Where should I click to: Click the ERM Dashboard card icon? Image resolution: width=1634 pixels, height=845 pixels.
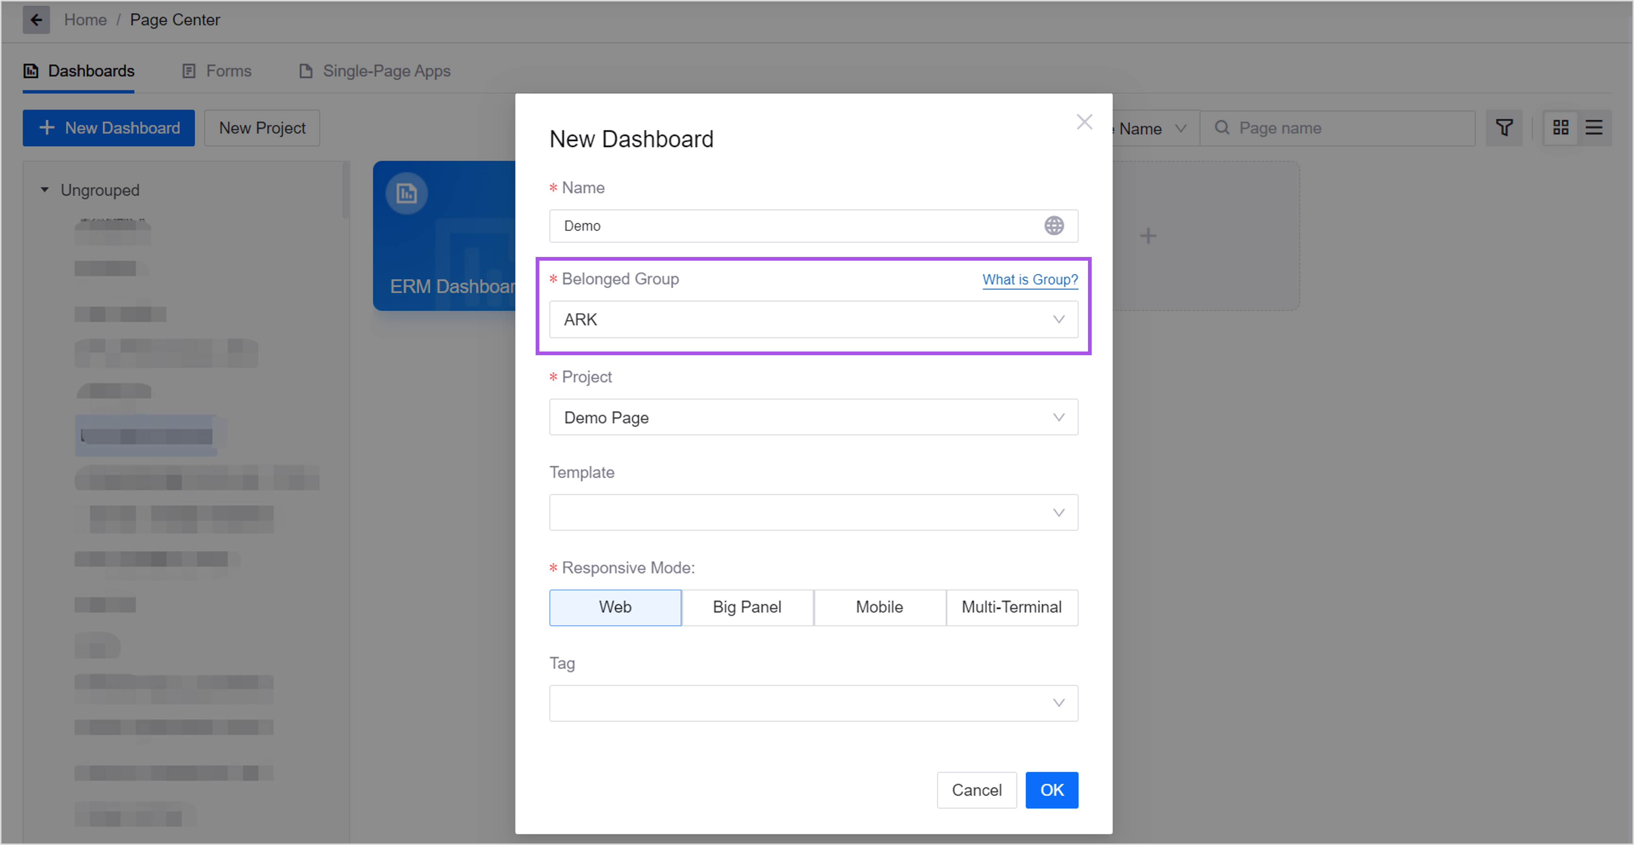(x=407, y=194)
